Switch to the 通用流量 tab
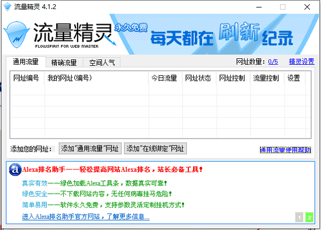 click(26, 62)
